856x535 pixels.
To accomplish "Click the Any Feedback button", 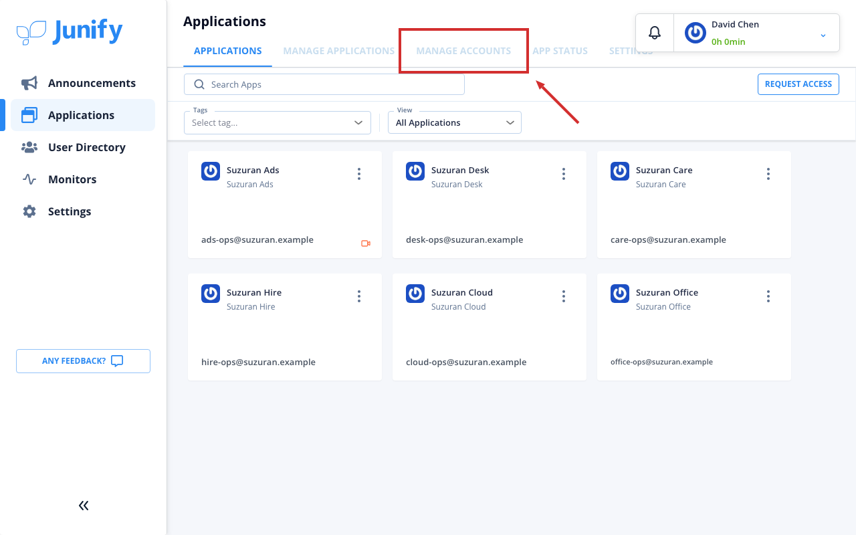I will [x=83, y=361].
